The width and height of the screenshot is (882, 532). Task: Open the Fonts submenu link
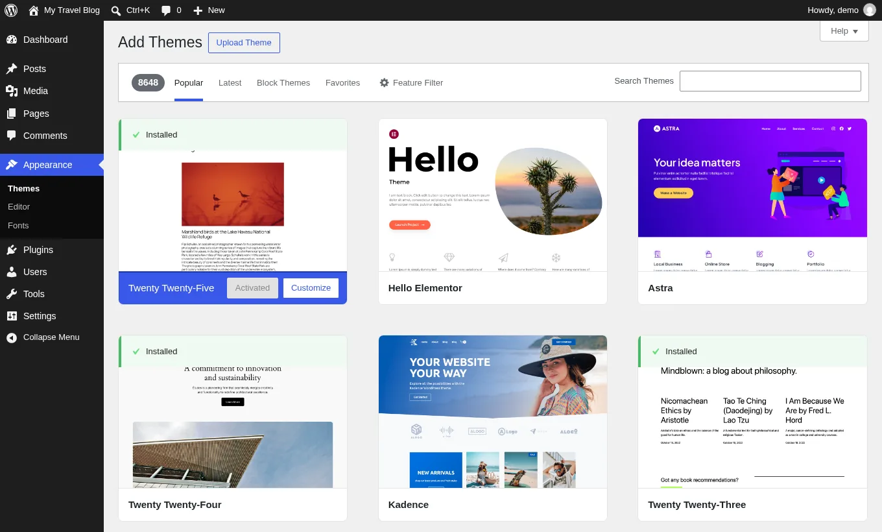pos(18,225)
